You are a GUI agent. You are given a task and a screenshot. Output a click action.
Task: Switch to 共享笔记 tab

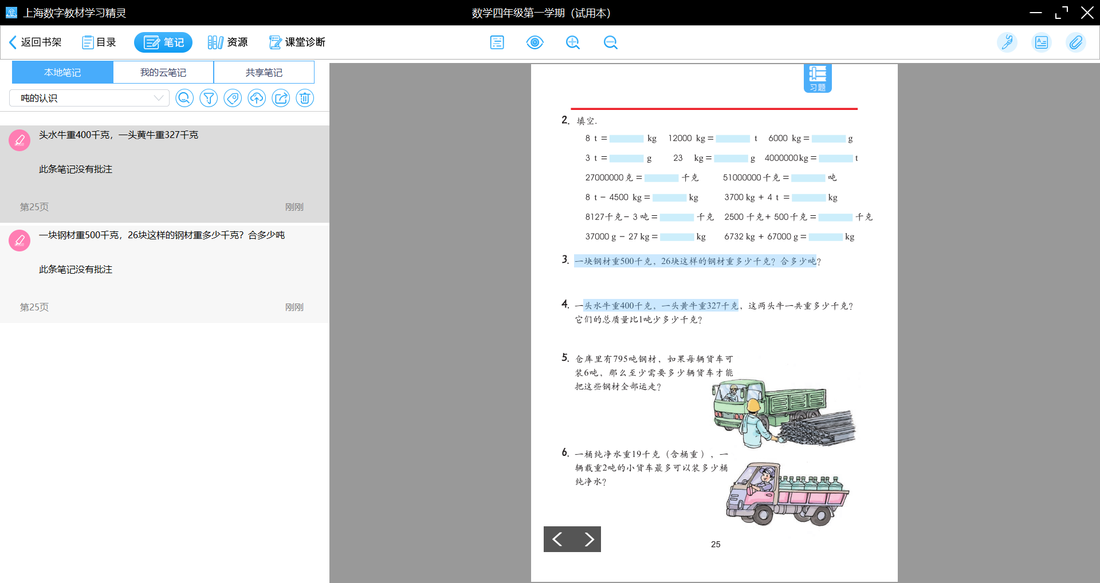(264, 73)
